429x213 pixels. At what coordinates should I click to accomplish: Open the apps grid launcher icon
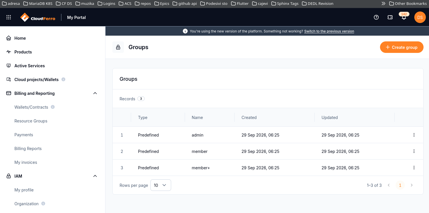click(x=9, y=17)
